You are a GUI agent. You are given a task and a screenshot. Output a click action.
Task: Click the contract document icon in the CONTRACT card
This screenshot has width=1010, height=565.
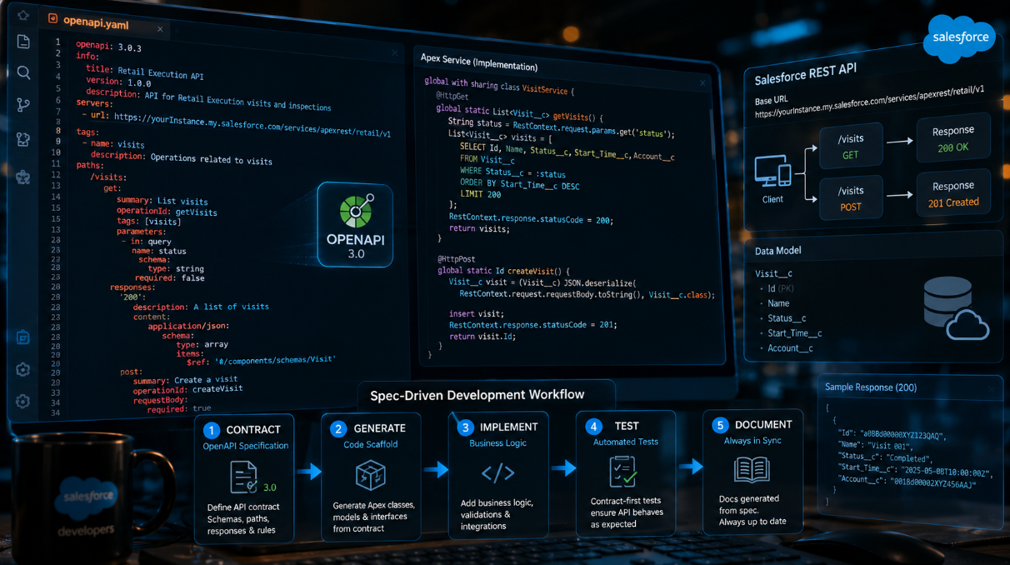click(243, 477)
